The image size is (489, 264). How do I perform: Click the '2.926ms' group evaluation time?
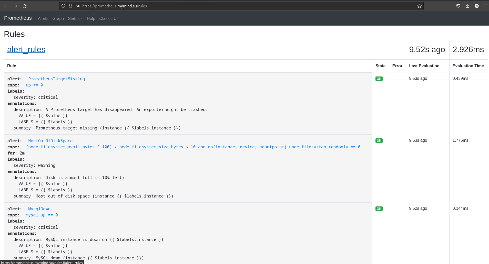[468, 49]
